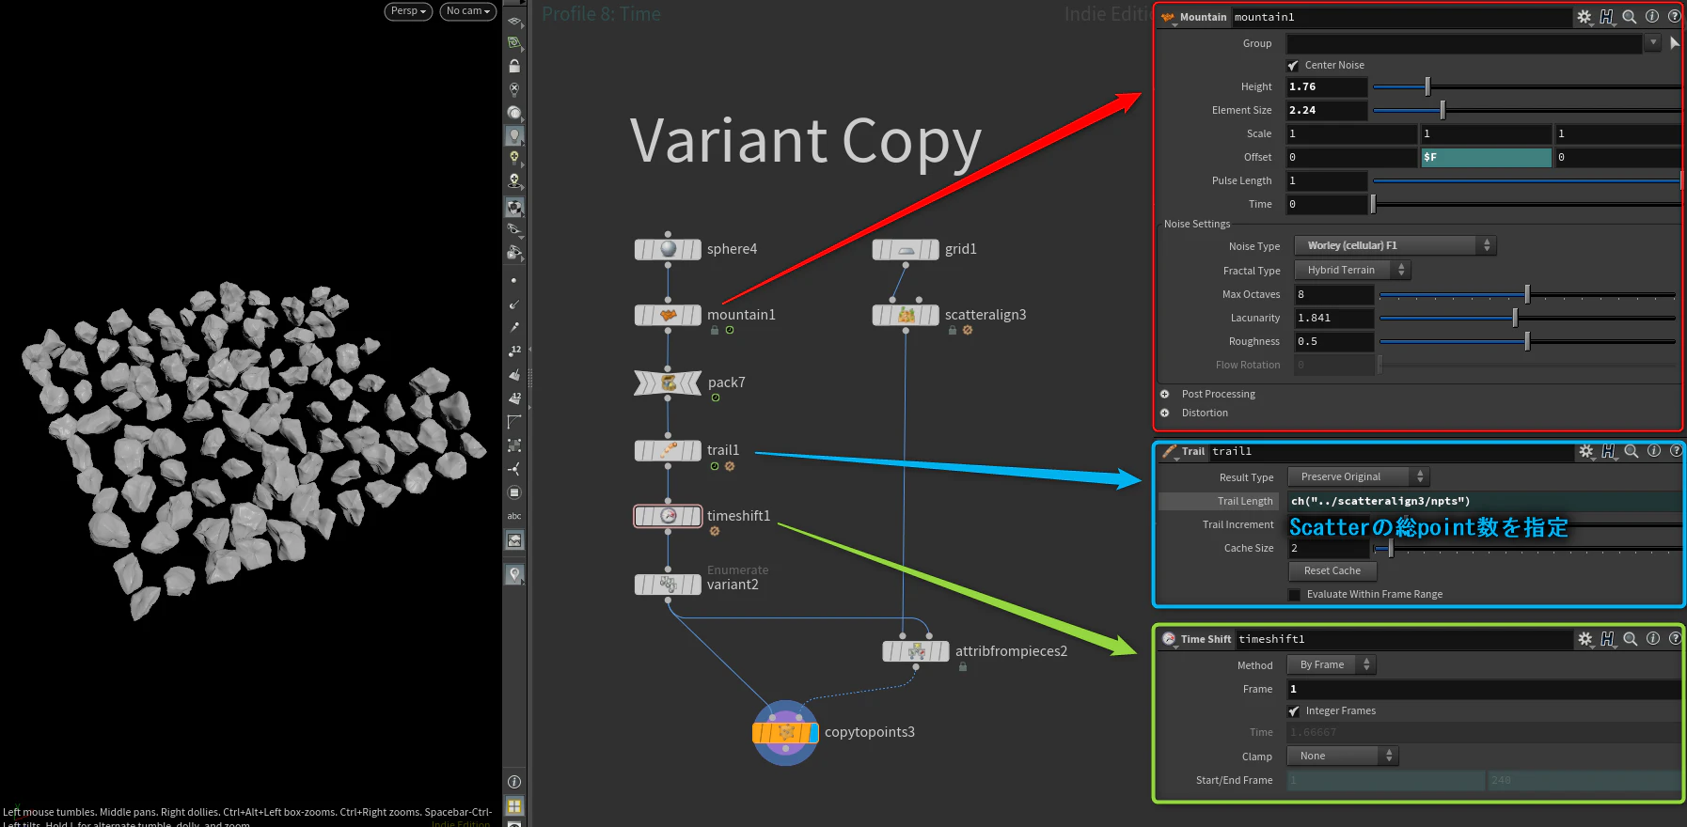Select the variant2 enumerate node

668,585
